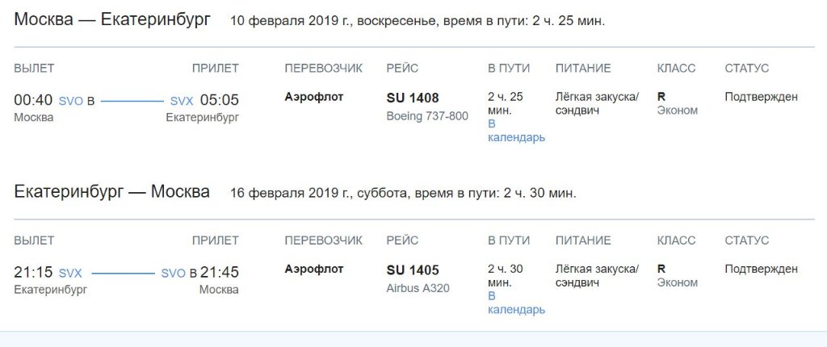Click the Москва — Екатеринбург route heading
This screenshot has height=347, width=827.
tap(112, 20)
